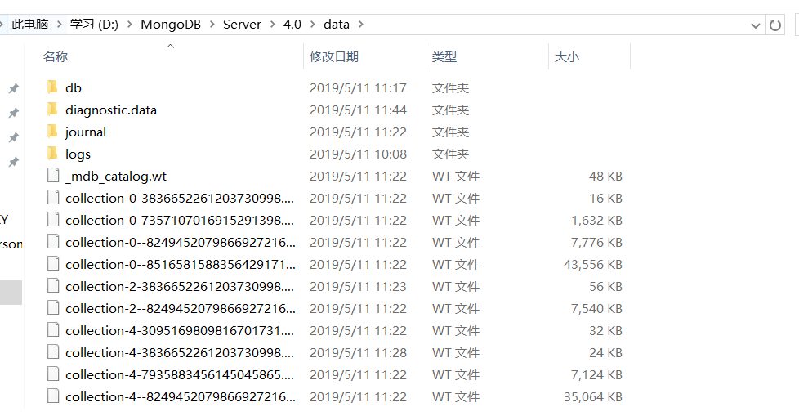Select the _mdb_catalog.wt file icon
Image resolution: width=799 pixels, height=416 pixels.
[x=53, y=176]
